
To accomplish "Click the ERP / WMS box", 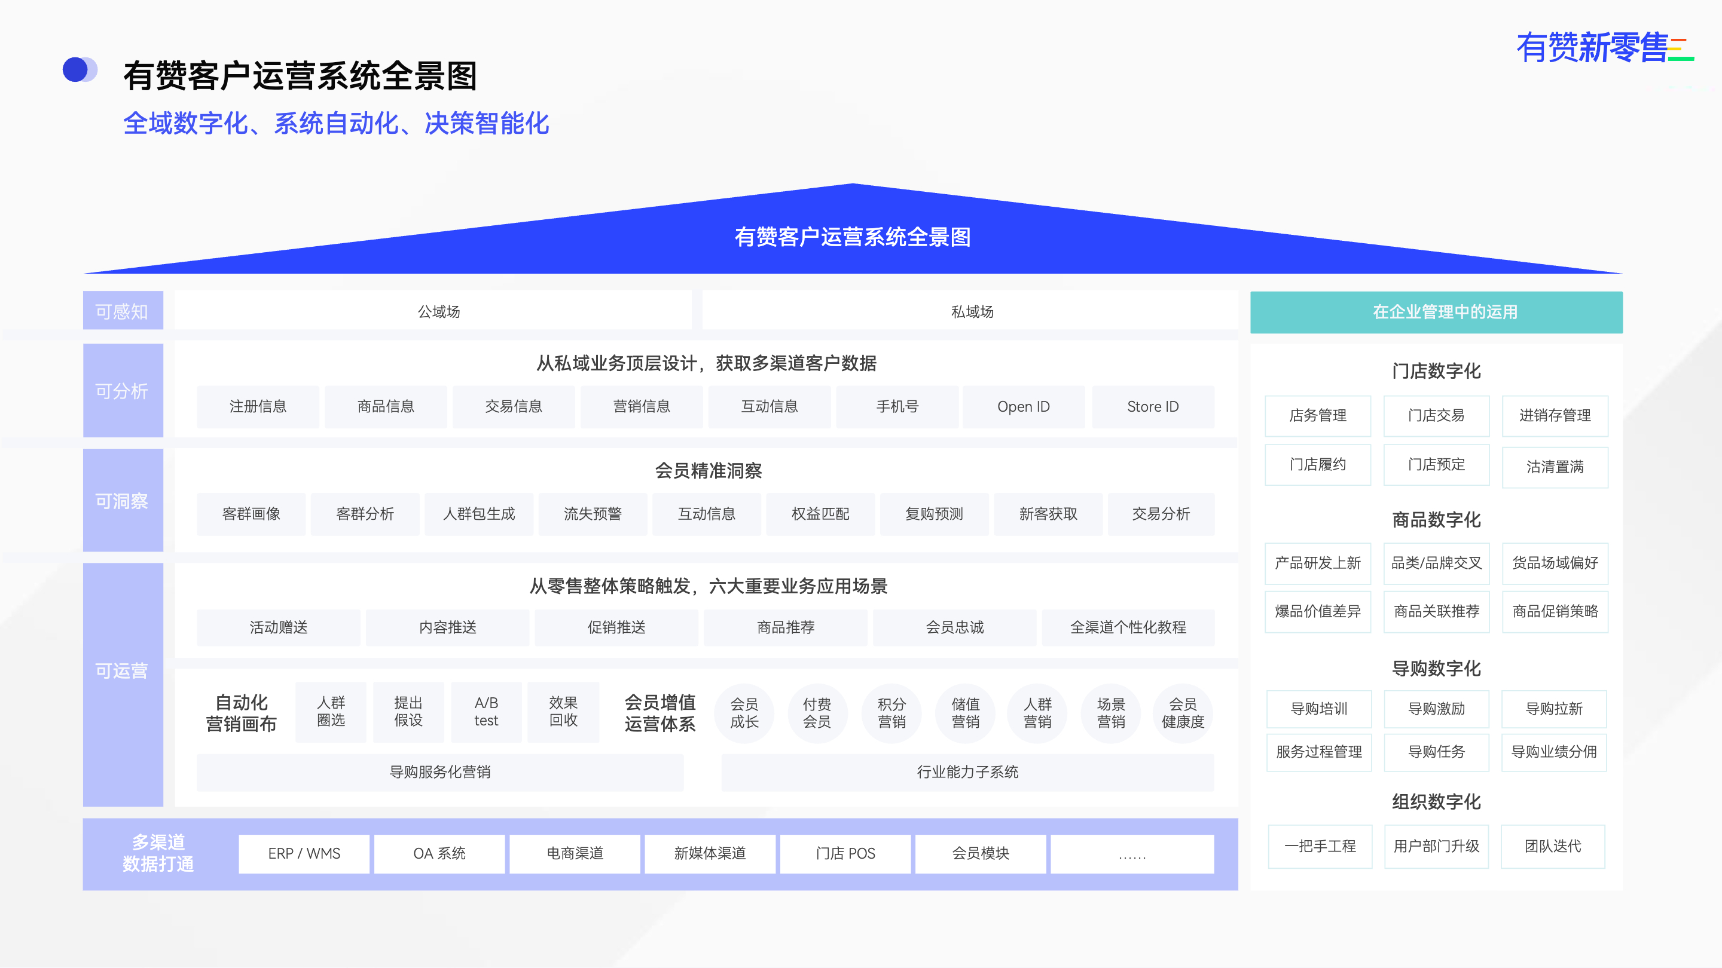I will pos(304,853).
